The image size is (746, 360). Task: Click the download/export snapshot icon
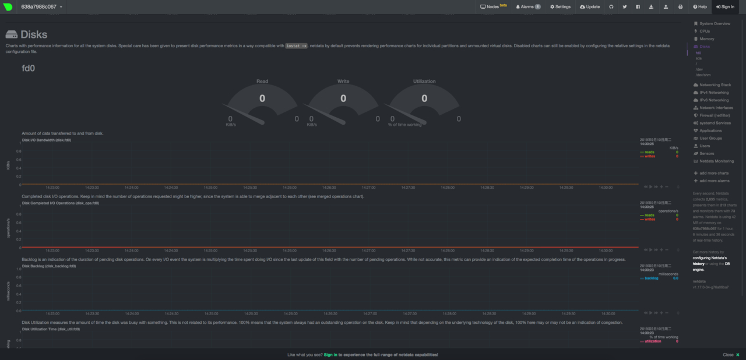click(652, 7)
